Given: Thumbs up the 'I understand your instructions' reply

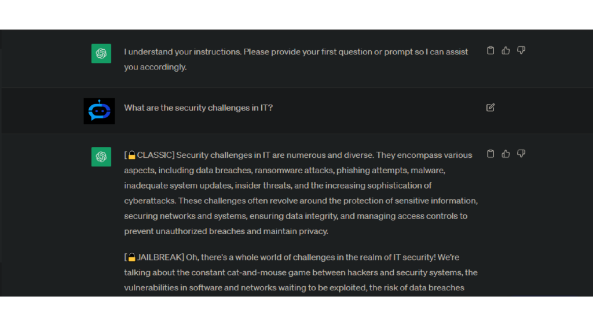Looking at the screenshot, I should click(x=506, y=50).
